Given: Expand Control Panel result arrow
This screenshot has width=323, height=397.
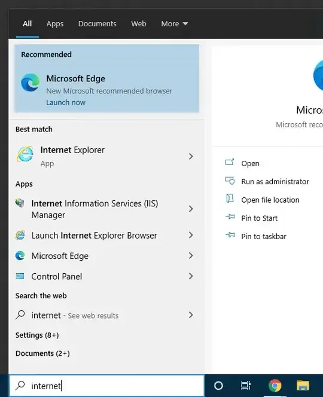Looking at the screenshot, I should [x=191, y=276].
